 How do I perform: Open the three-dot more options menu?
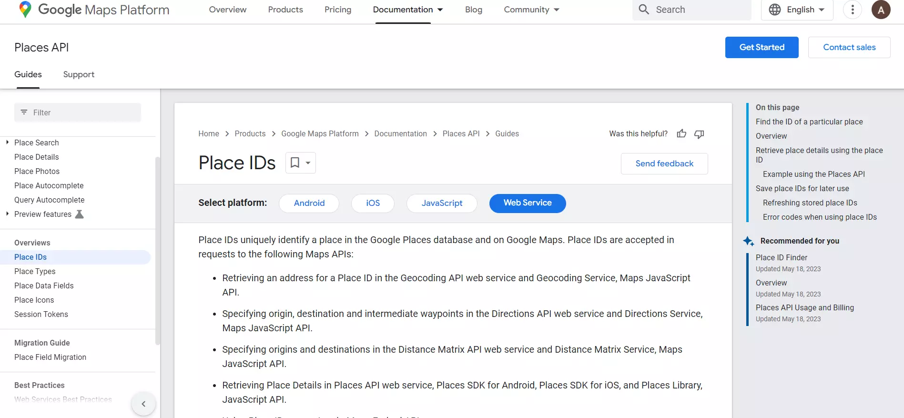853,10
